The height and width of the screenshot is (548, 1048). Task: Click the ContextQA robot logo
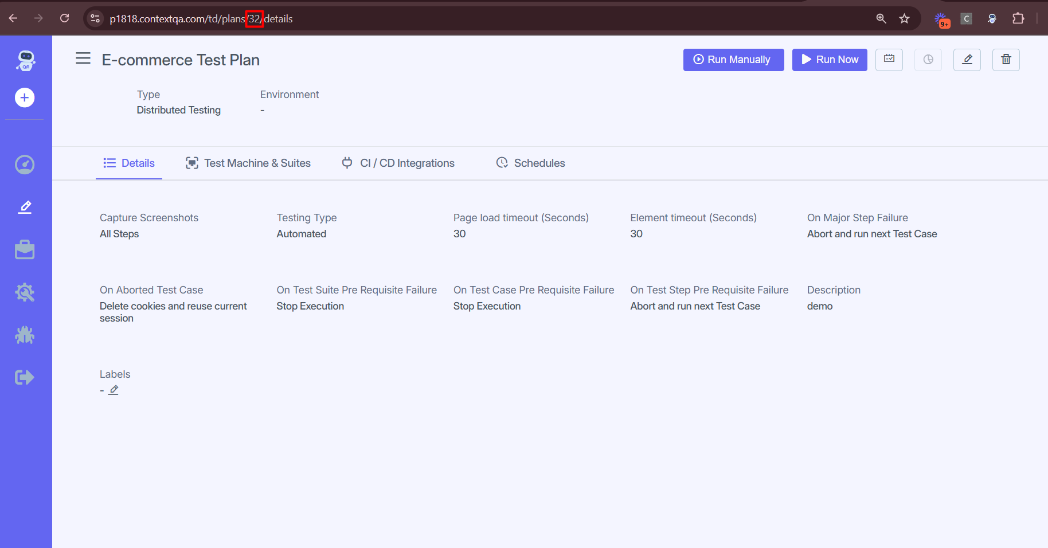tap(25, 61)
